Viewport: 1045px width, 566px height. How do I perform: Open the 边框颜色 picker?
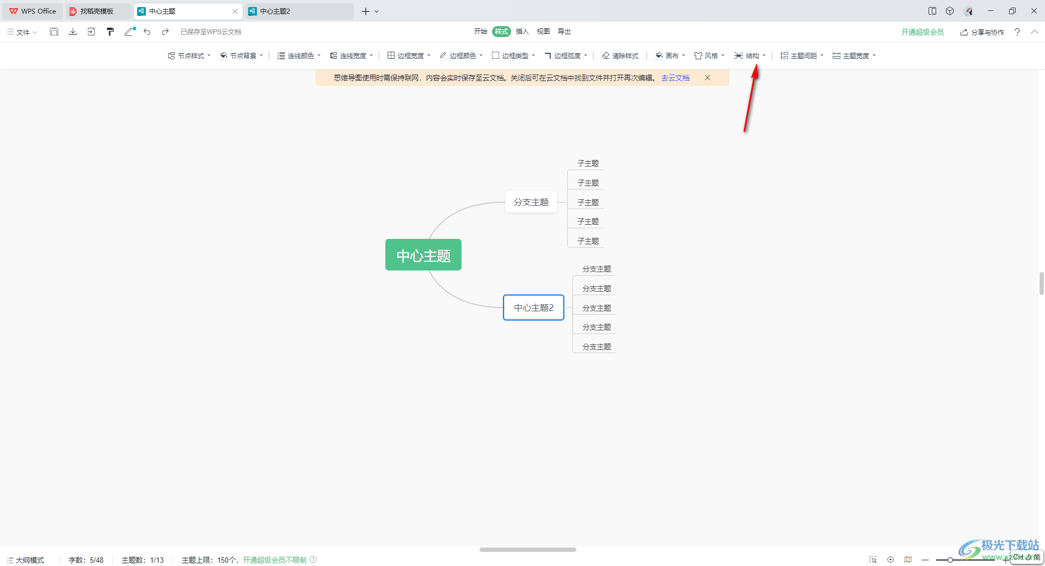click(x=461, y=56)
